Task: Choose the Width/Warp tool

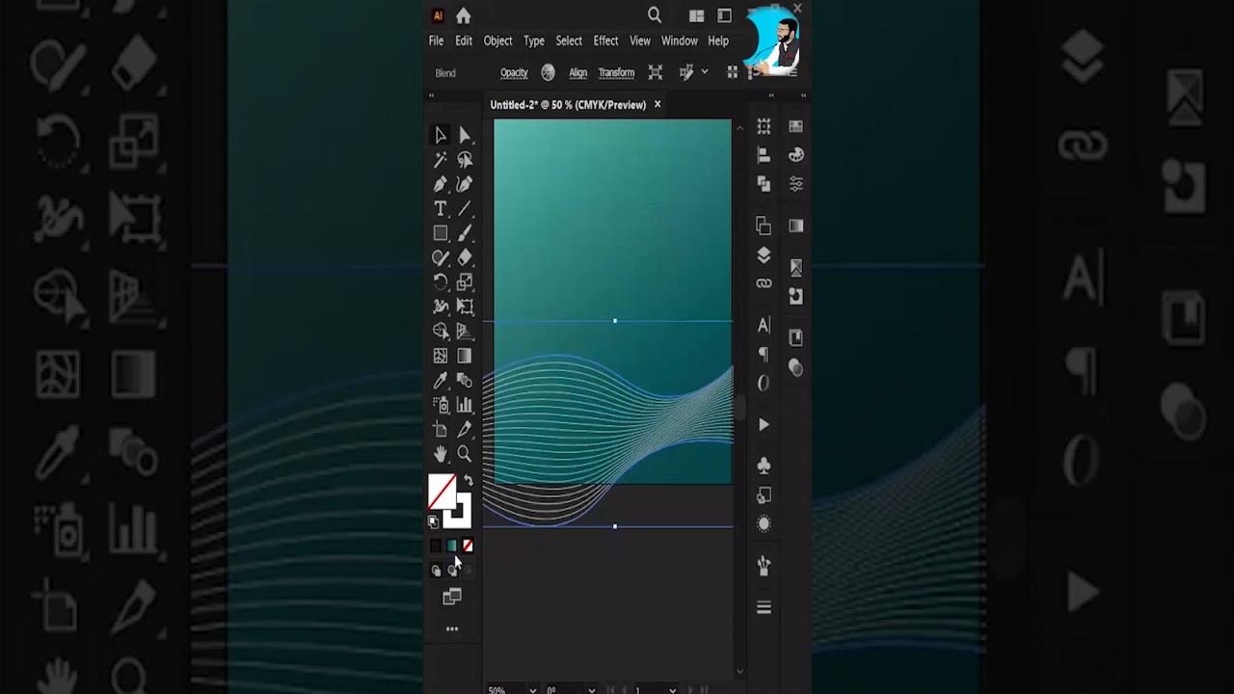Action: [441, 307]
